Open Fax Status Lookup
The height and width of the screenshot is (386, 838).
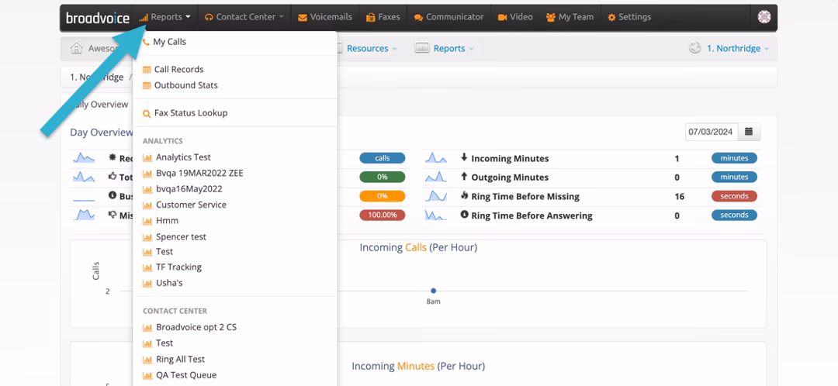point(190,113)
